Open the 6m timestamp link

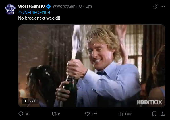89,6
